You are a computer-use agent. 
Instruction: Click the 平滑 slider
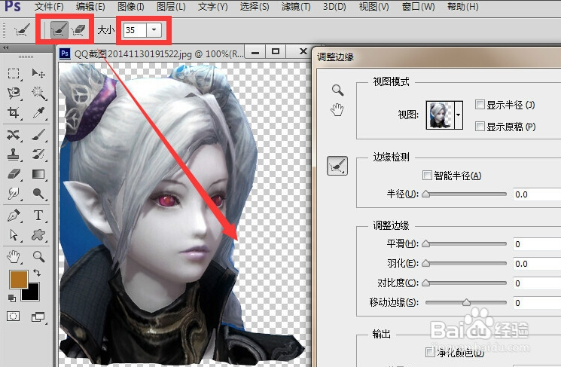(465, 244)
